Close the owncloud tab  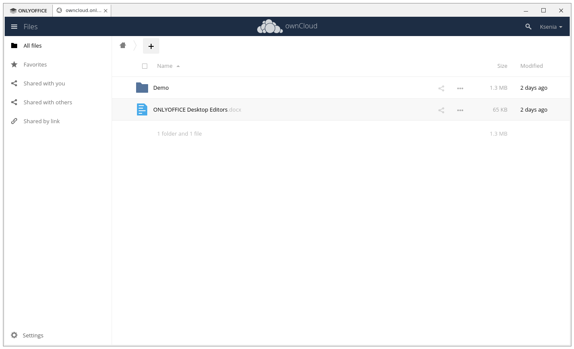pyautogui.click(x=106, y=11)
